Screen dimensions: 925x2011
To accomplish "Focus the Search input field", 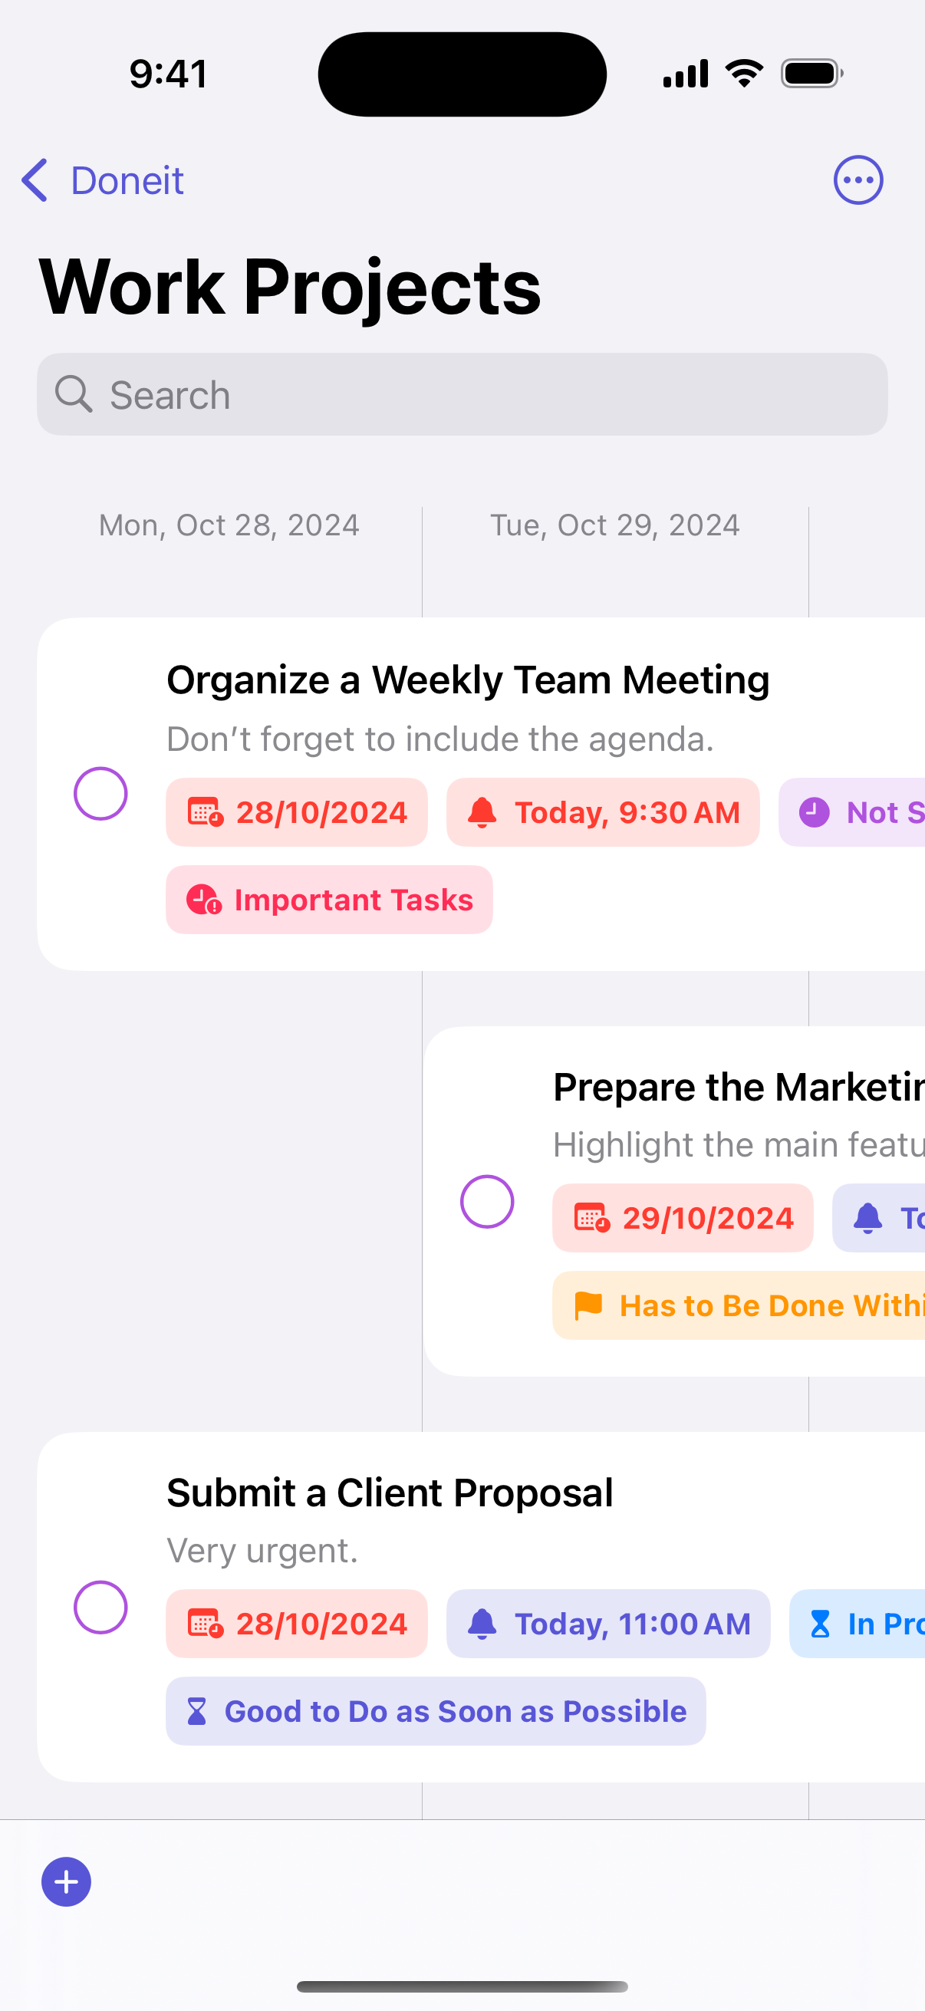I will point(462,394).
